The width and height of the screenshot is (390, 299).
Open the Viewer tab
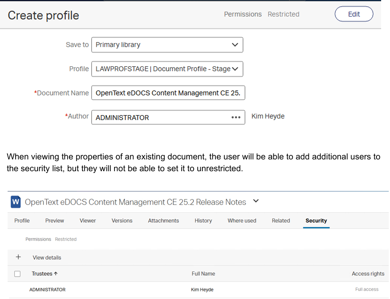(87, 221)
